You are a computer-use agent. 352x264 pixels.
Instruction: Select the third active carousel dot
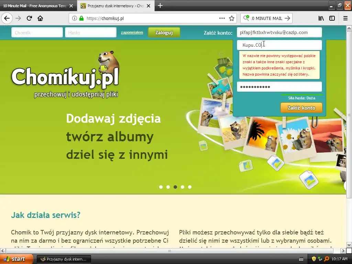coord(175,187)
